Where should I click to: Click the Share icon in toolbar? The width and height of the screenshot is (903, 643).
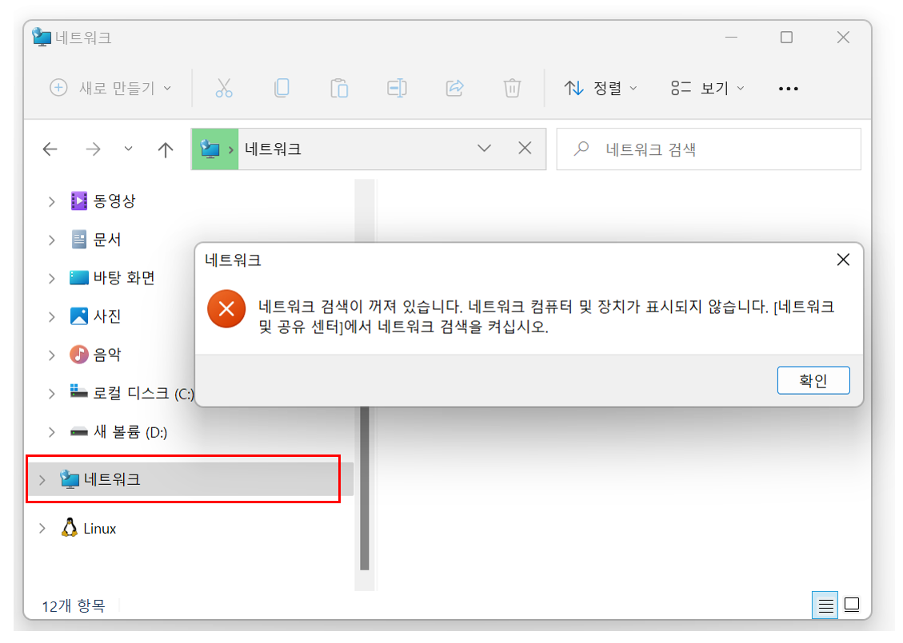454,88
